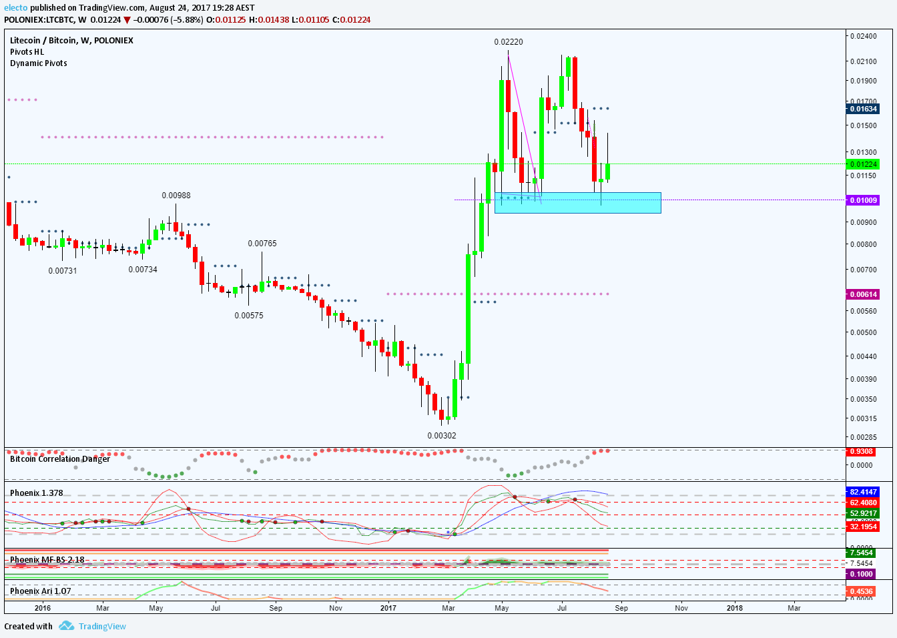Click the purple 0.01009 price tag

[863, 200]
